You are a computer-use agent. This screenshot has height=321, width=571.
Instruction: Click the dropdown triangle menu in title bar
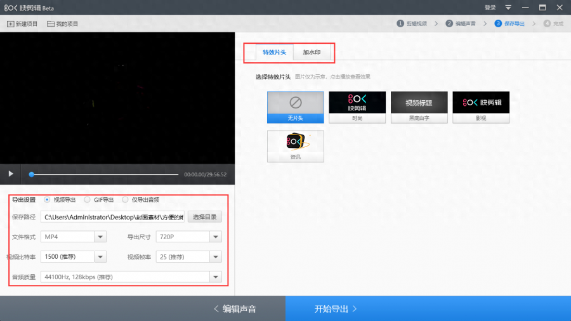click(508, 7)
